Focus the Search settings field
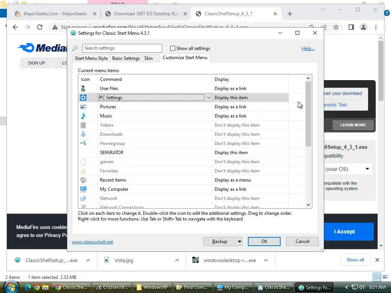 point(122,48)
